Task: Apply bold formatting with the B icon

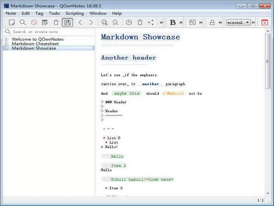Action: (x=172, y=22)
